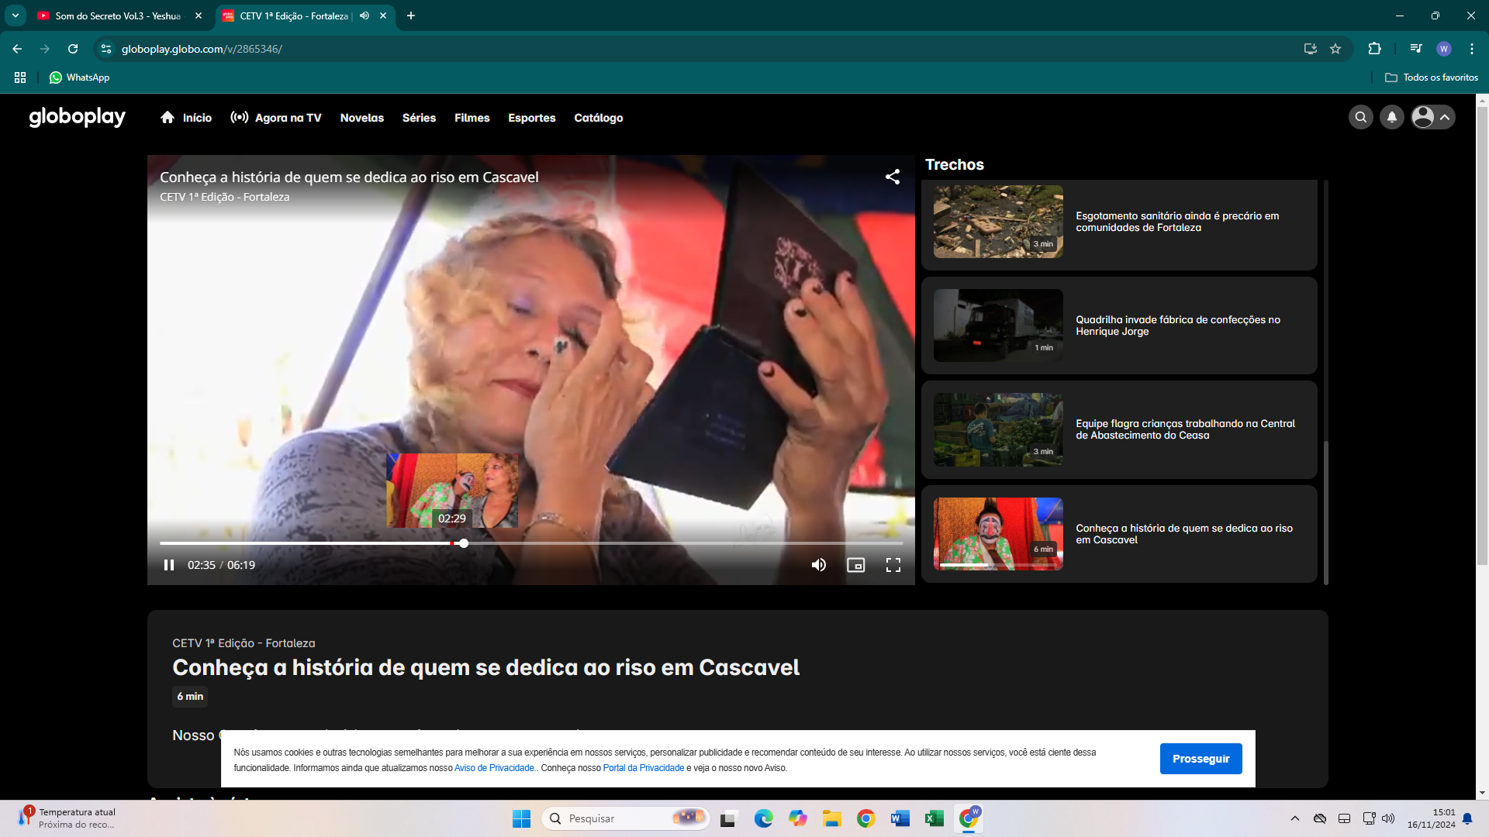Mute the video player volume

[818, 565]
